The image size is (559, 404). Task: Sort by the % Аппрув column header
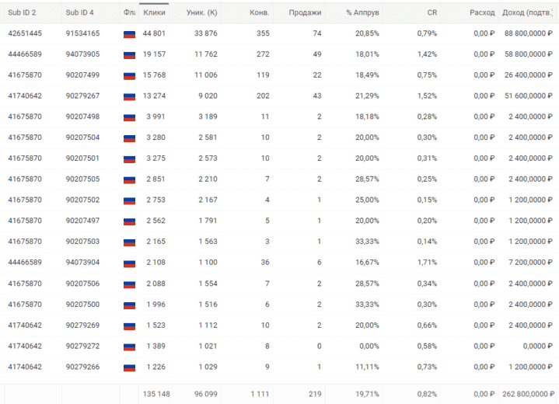tap(362, 12)
